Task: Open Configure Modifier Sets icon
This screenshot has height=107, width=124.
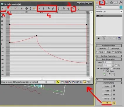Action: tap(120, 38)
